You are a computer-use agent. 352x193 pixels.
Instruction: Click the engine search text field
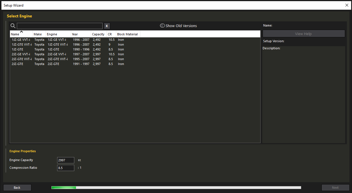coord(59,26)
